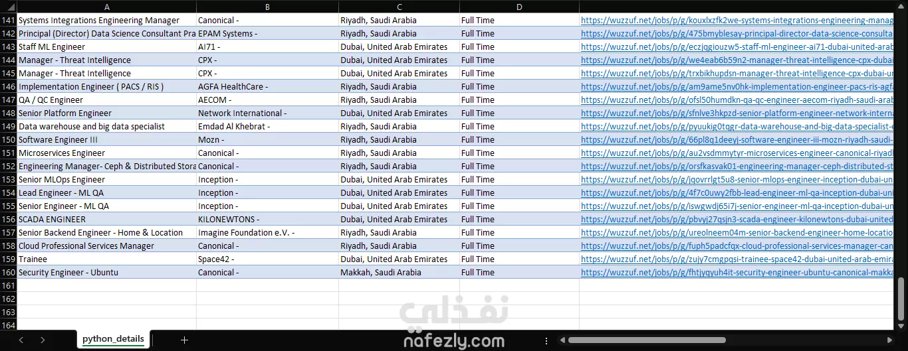908x351 pixels.
Task: Open the staff-ml-engineer-ai71 job link
Action: click(x=737, y=46)
